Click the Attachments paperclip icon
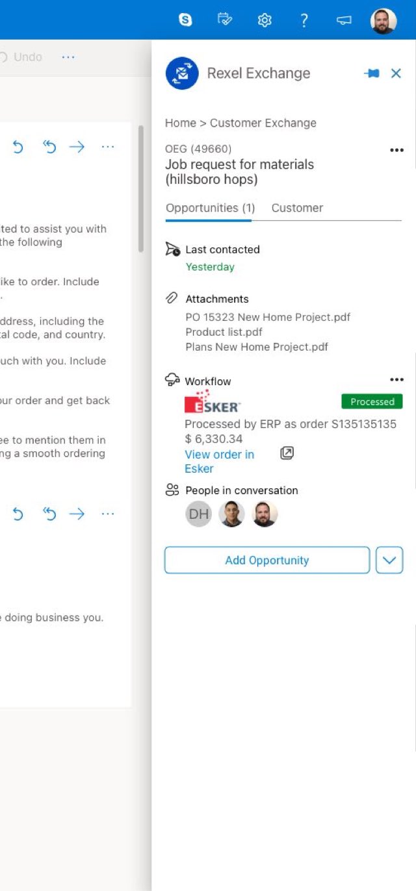 click(x=172, y=297)
